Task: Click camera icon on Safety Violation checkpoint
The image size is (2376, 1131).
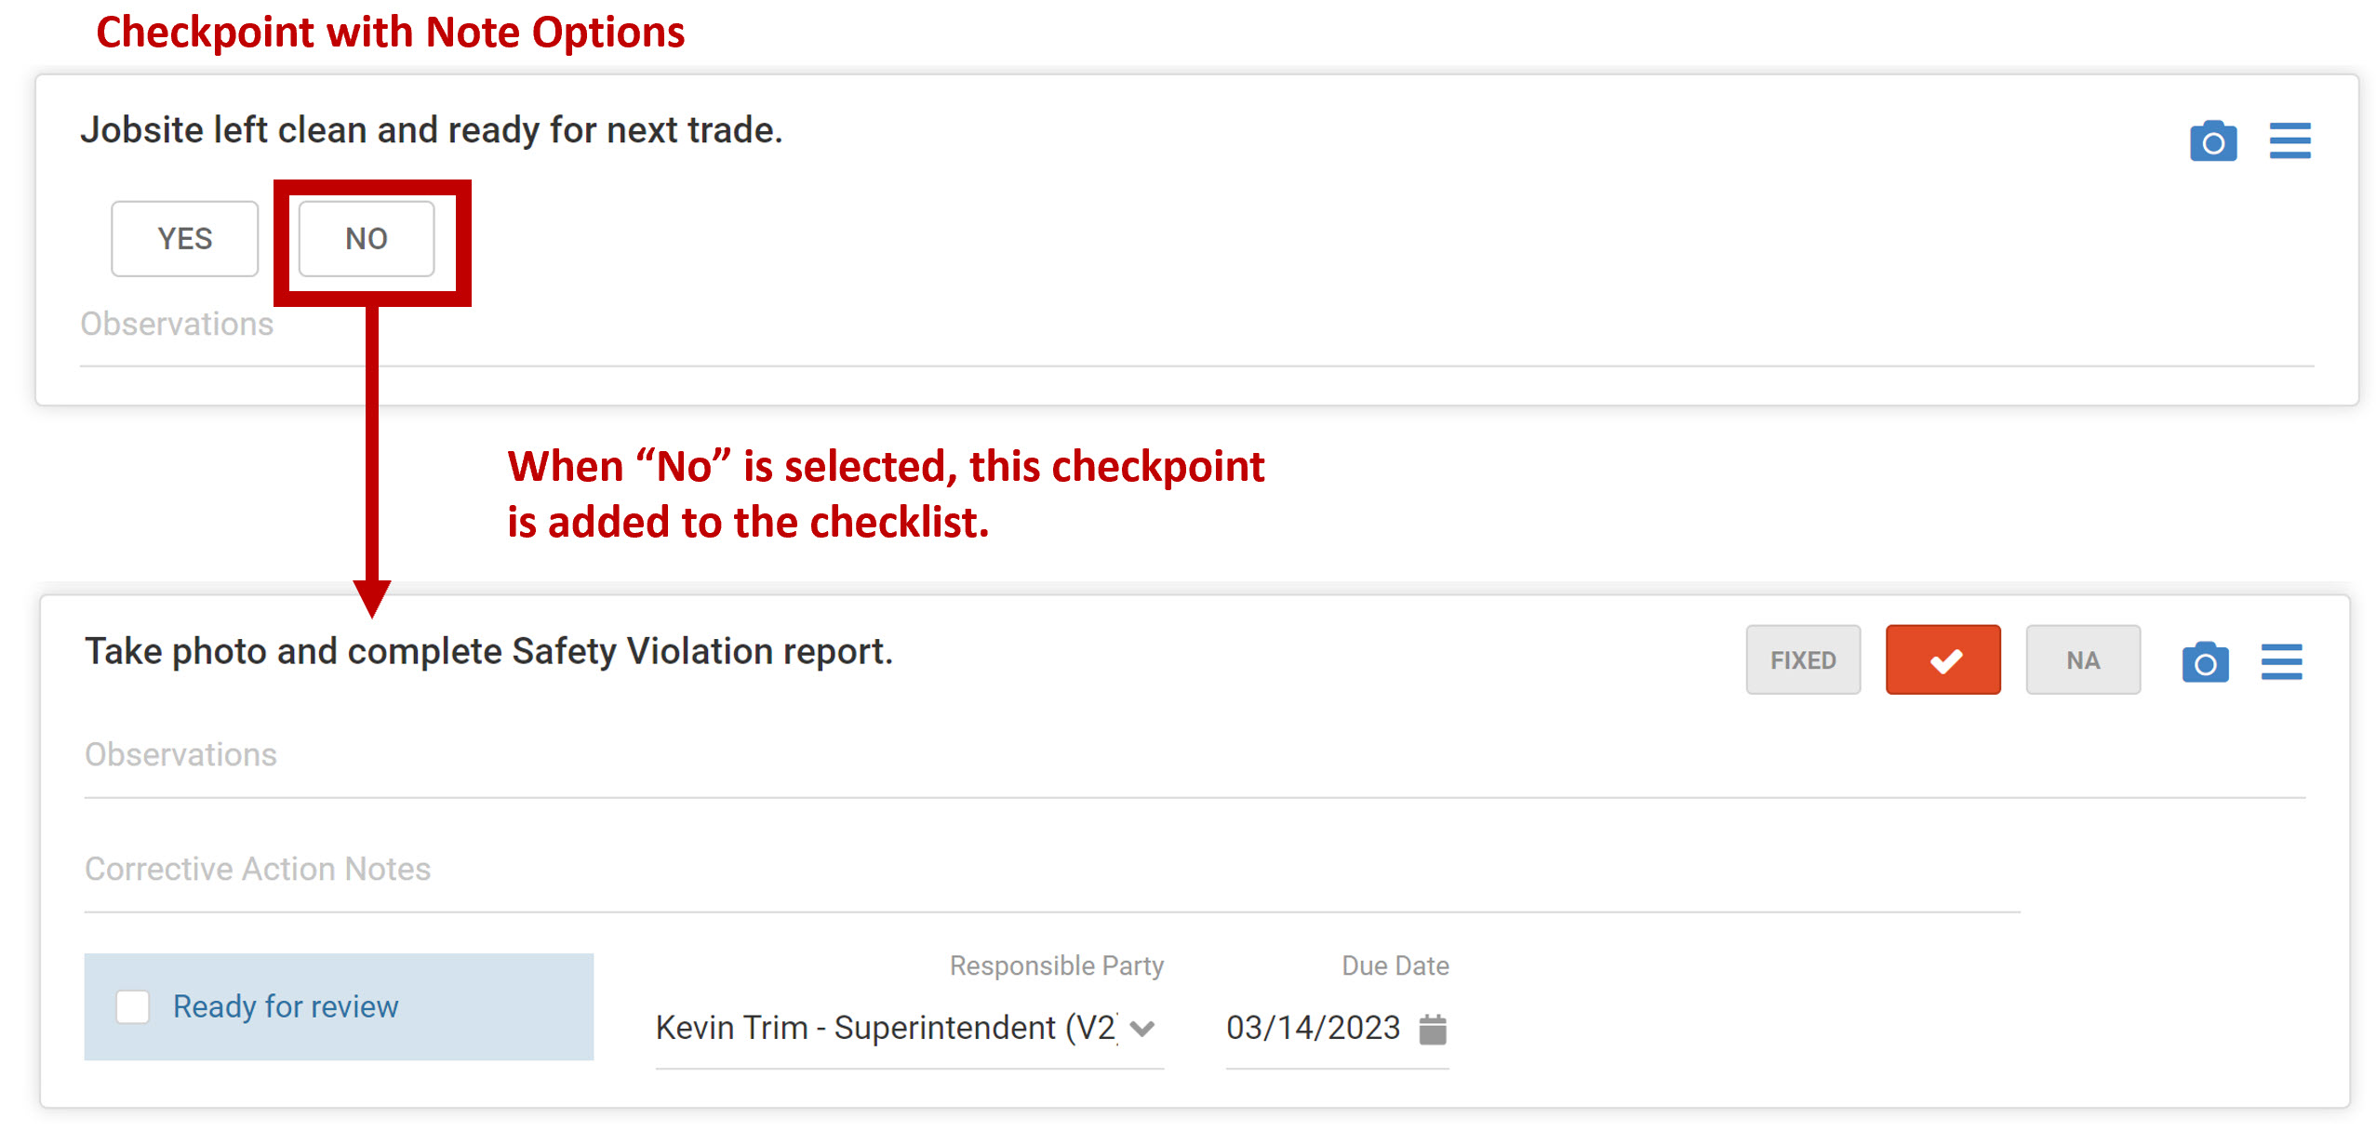Action: (2205, 662)
